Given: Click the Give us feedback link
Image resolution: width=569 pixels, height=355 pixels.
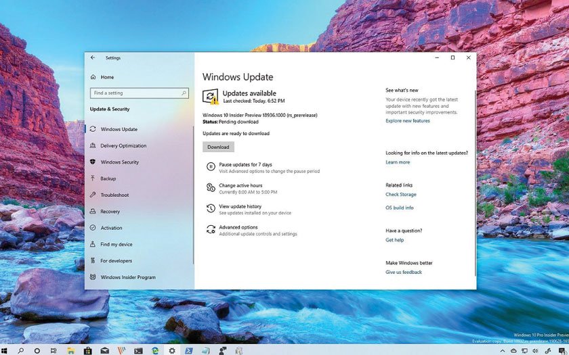Looking at the screenshot, I should 404,273.
